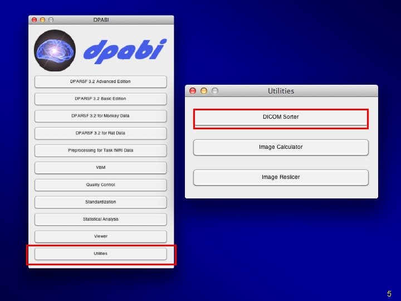Screen dimensions: 401x301
Task: Launch Statistical Analysis module
Action: click(x=100, y=219)
